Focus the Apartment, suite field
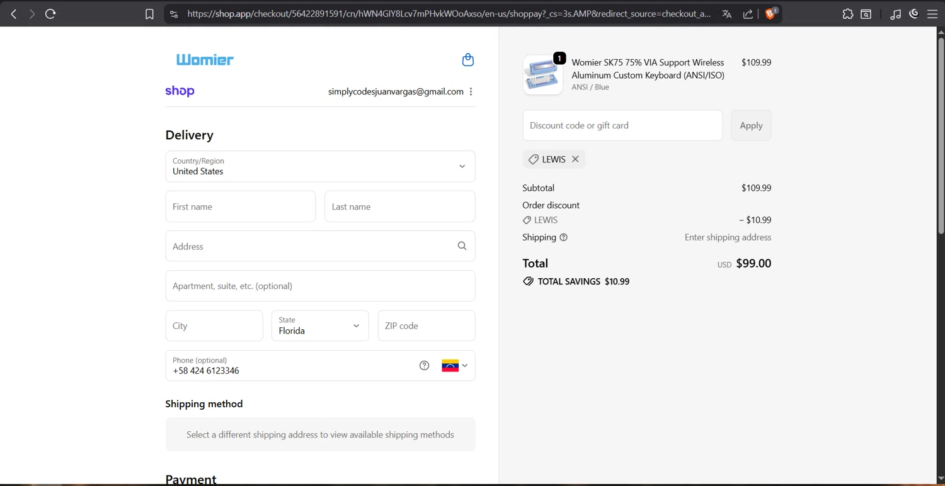 click(x=320, y=286)
